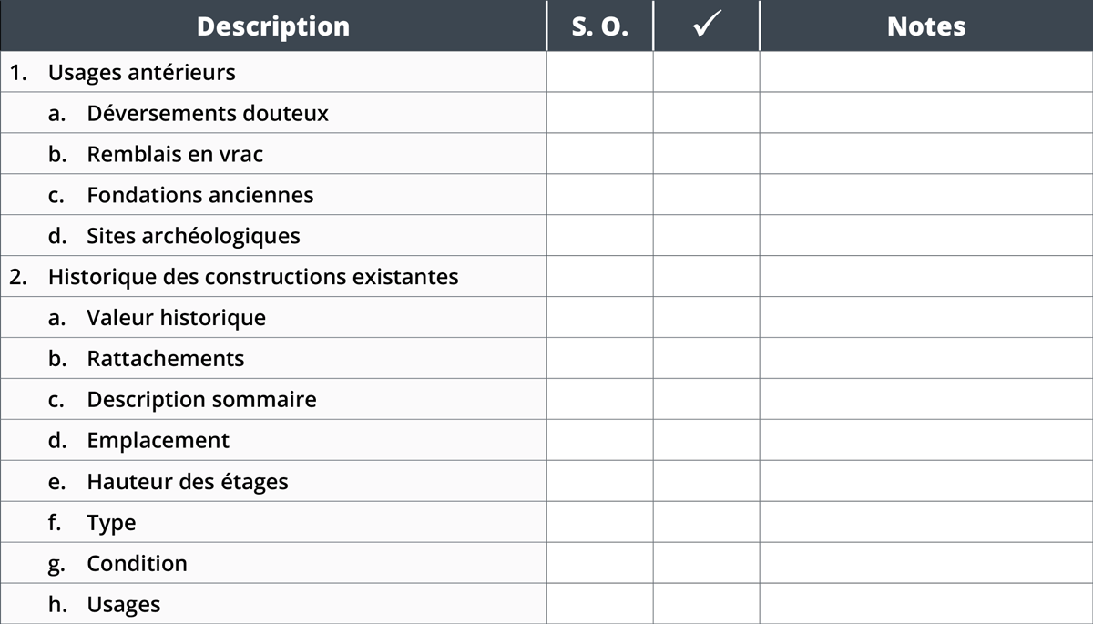Viewport: 1093px width, 624px height.
Task: Tick the checkmark cell for Usages row
Action: coord(706,604)
